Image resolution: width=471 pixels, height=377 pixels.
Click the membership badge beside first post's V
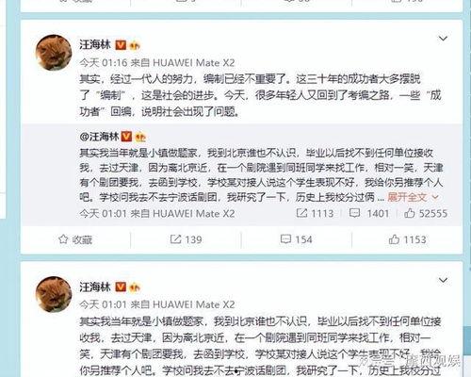[x=135, y=46]
